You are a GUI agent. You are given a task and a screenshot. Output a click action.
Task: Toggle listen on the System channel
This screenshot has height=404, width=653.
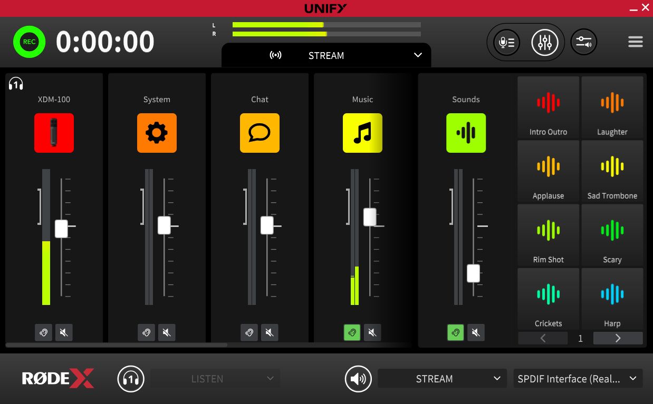pos(147,332)
